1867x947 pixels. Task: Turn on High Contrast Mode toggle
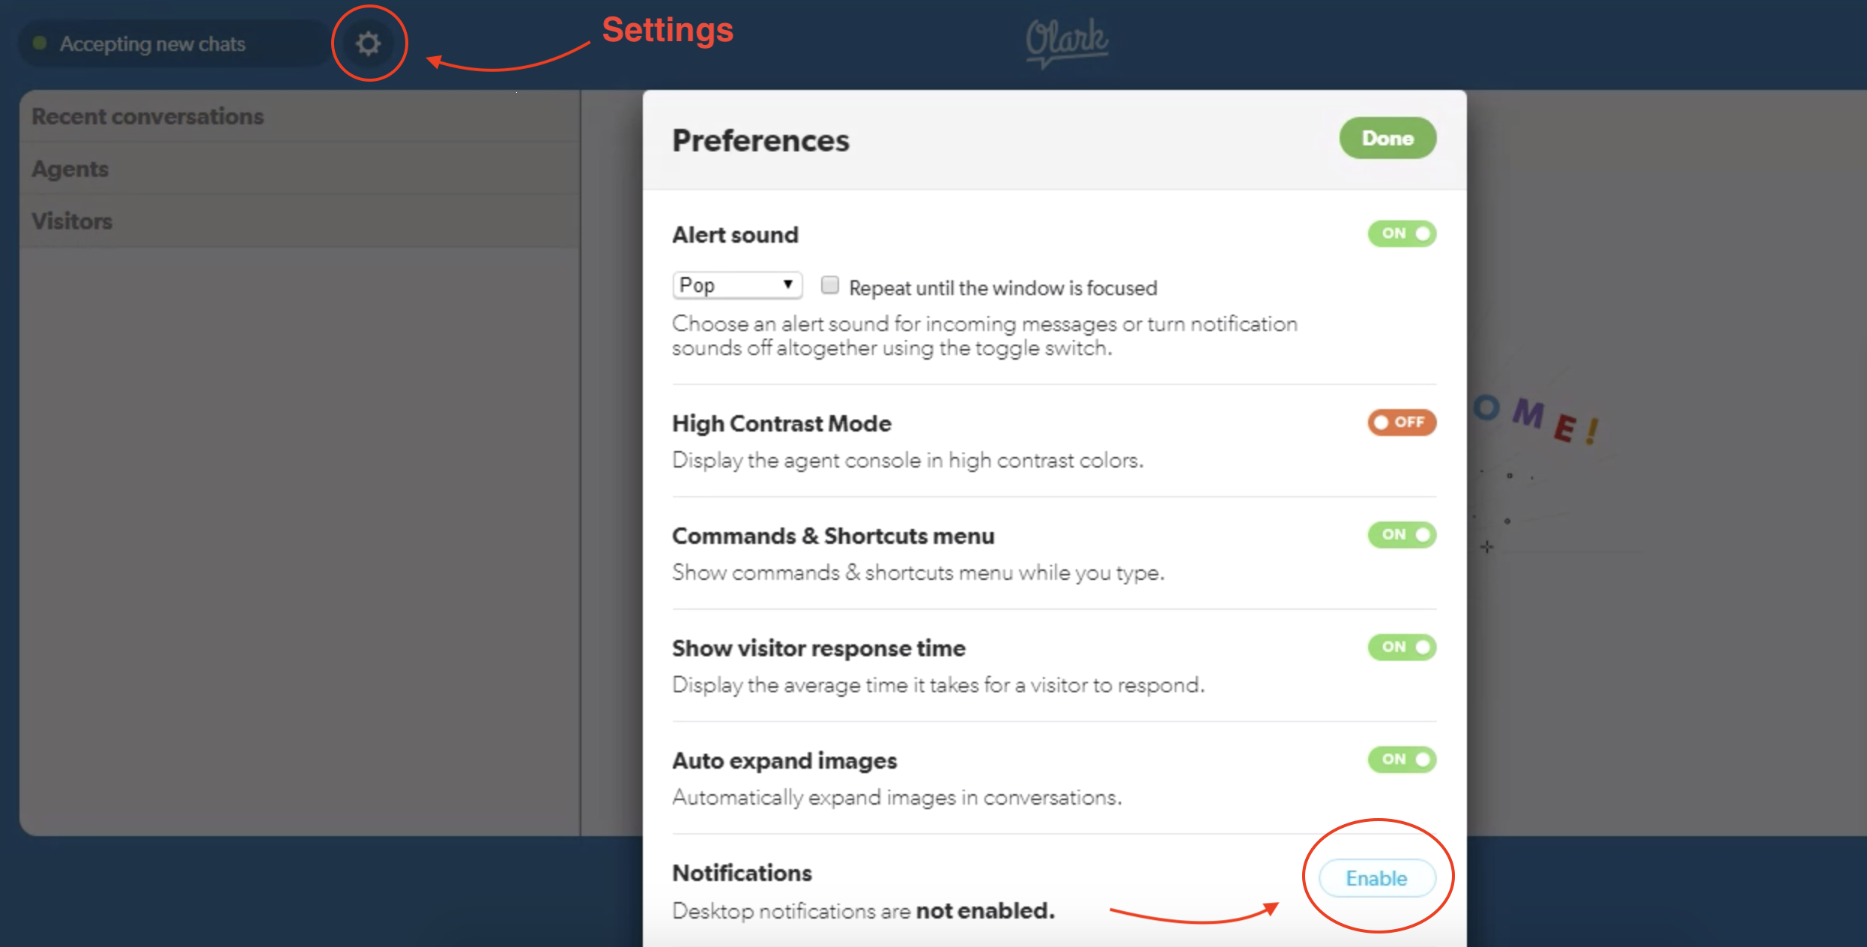[x=1401, y=423]
